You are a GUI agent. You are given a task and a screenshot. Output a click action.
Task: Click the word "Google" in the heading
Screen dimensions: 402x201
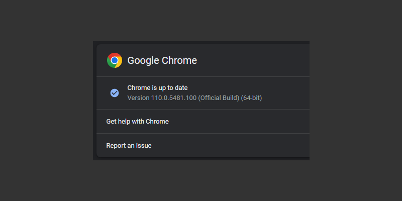pyautogui.click(x=143, y=61)
